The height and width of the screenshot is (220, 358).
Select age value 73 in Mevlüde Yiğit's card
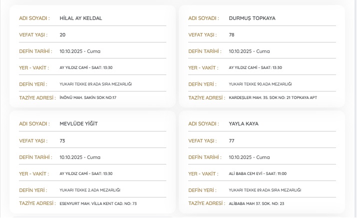click(x=62, y=140)
